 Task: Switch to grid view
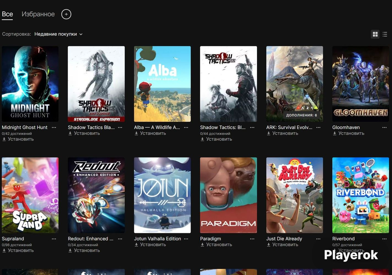(375, 34)
